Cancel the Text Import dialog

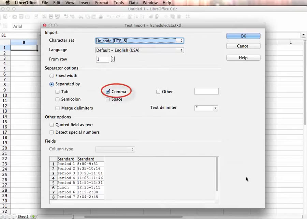243,46
